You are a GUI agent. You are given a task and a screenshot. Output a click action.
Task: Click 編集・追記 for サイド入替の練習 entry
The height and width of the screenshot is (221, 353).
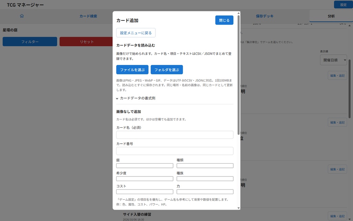(x=337, y=216)
